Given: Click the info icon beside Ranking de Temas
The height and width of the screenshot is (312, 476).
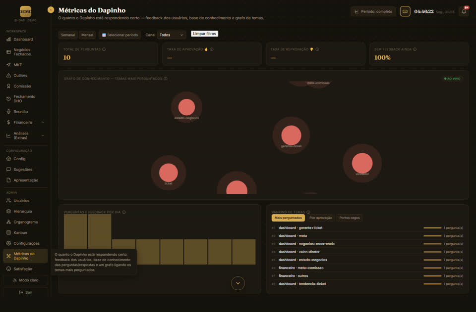Looking at the screenshot, I should point(308,212).
